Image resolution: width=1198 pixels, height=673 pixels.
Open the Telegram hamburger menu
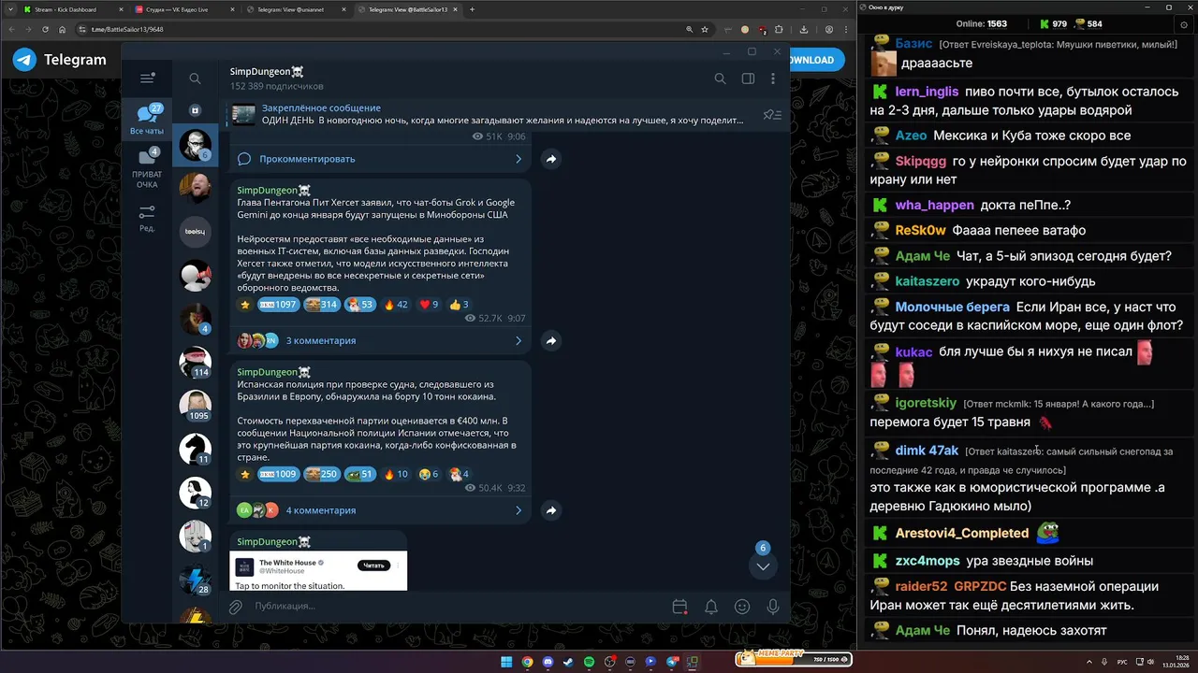pyautogui.click(x=147, y=79)
